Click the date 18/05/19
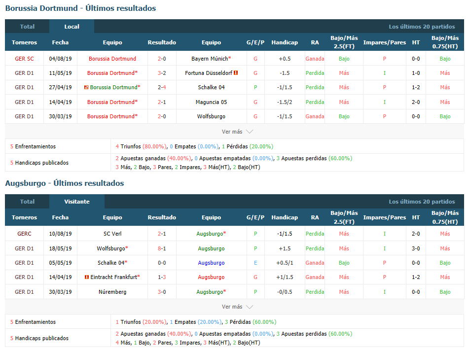 (x=60, y=248)
